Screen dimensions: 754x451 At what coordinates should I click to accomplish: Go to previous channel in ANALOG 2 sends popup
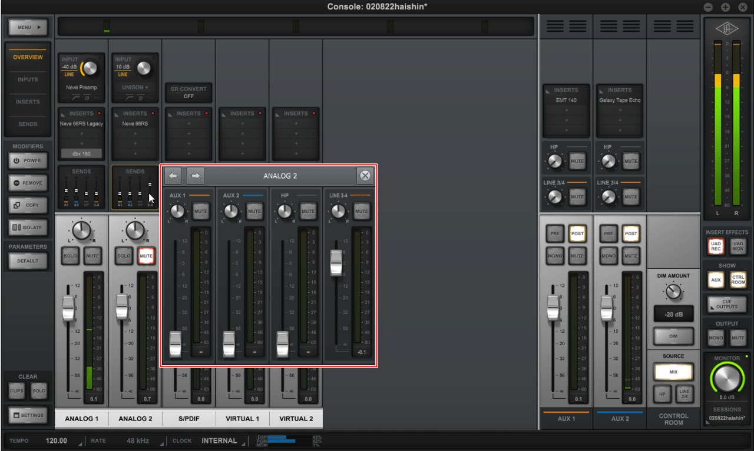pyautogui.click(x=173, y=175)
